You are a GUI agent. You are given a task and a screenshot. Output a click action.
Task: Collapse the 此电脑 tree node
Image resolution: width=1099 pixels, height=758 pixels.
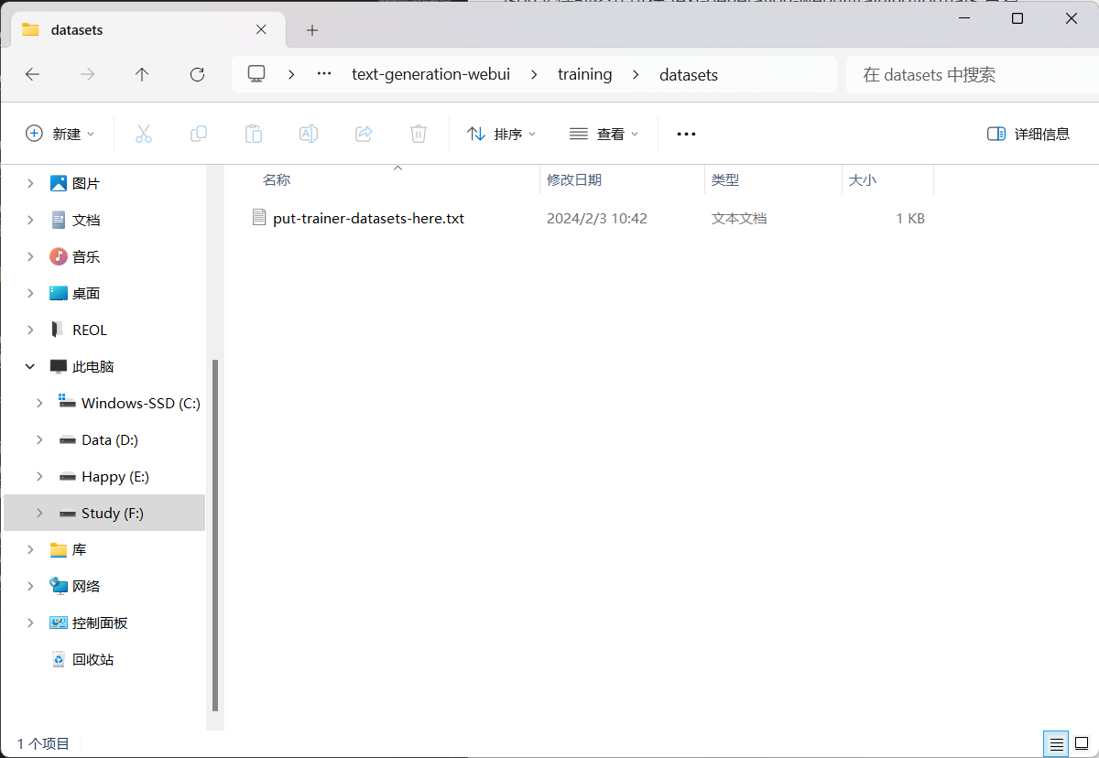click(x=30, y=366)
